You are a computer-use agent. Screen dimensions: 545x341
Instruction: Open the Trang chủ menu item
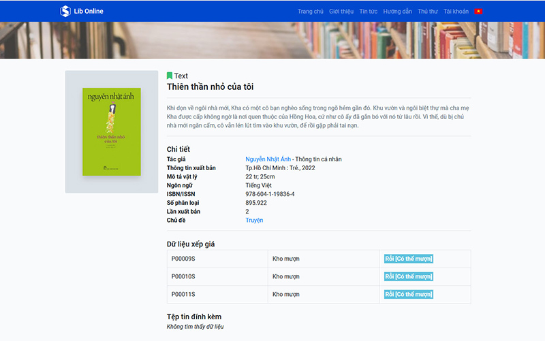tap(311, 12)
